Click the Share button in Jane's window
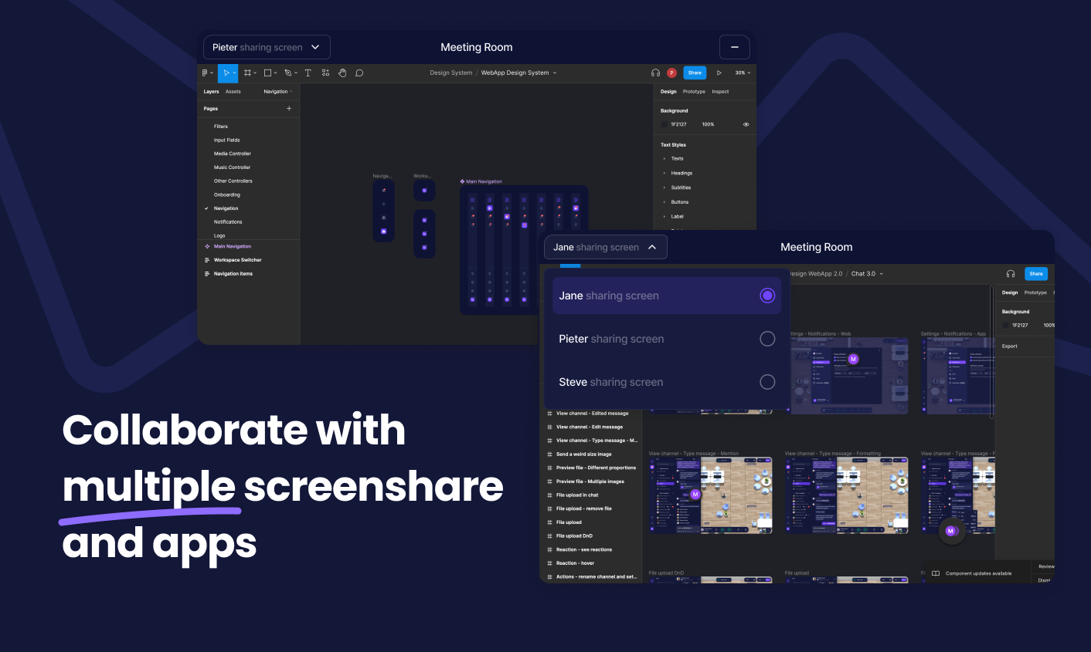 click(x=1036, y=274)
